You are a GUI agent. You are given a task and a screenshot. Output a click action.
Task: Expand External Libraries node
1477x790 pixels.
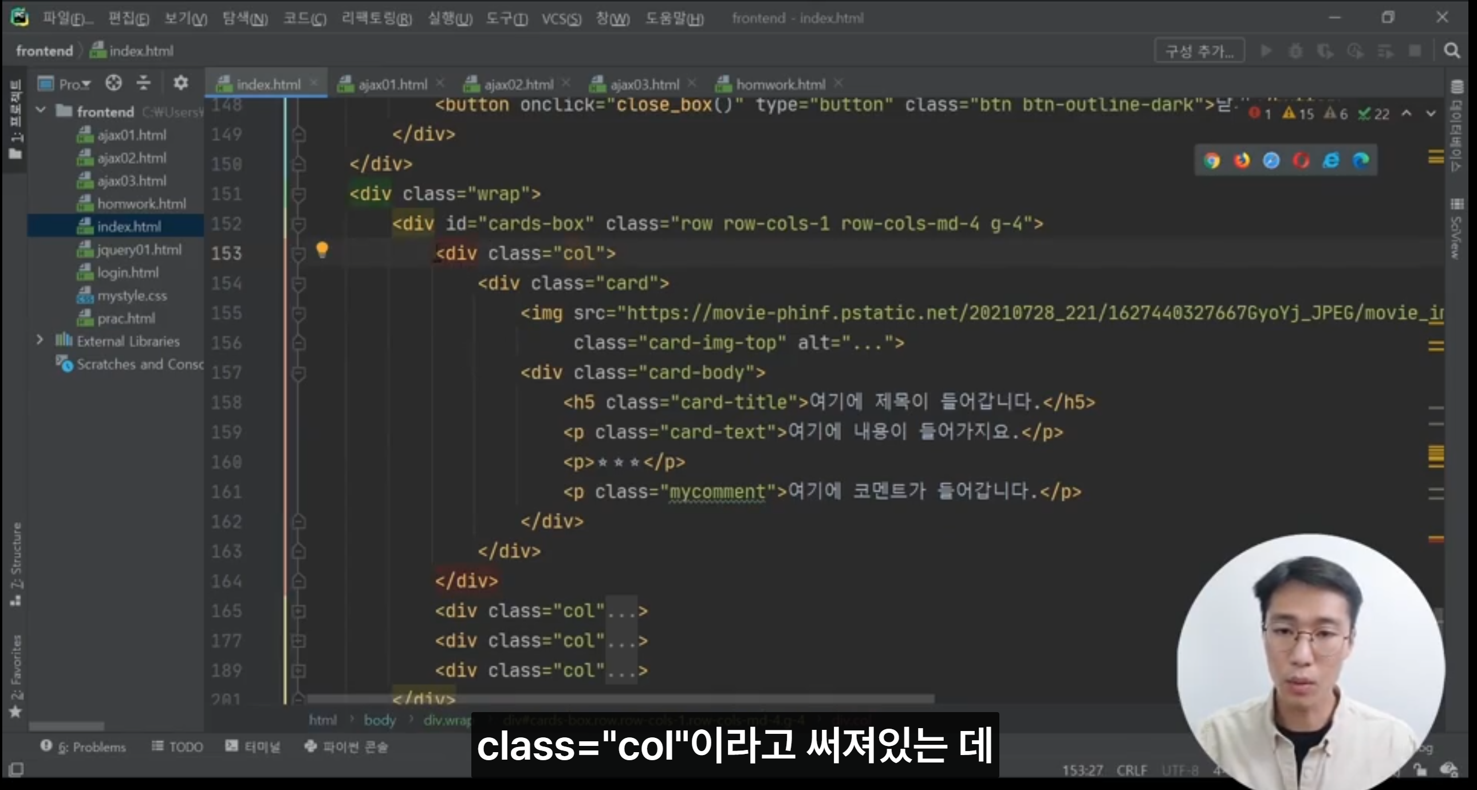click(40, 340)
